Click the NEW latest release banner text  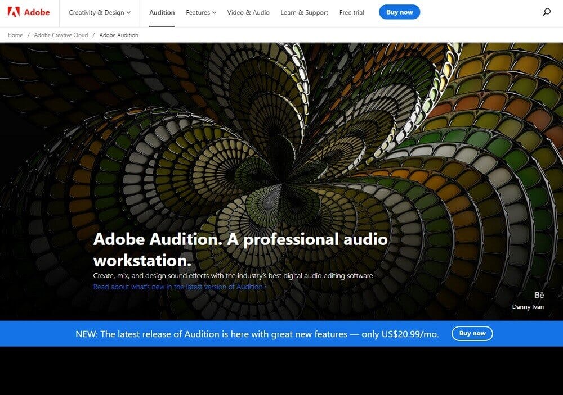pyautogui.click(x=257, y=334)
